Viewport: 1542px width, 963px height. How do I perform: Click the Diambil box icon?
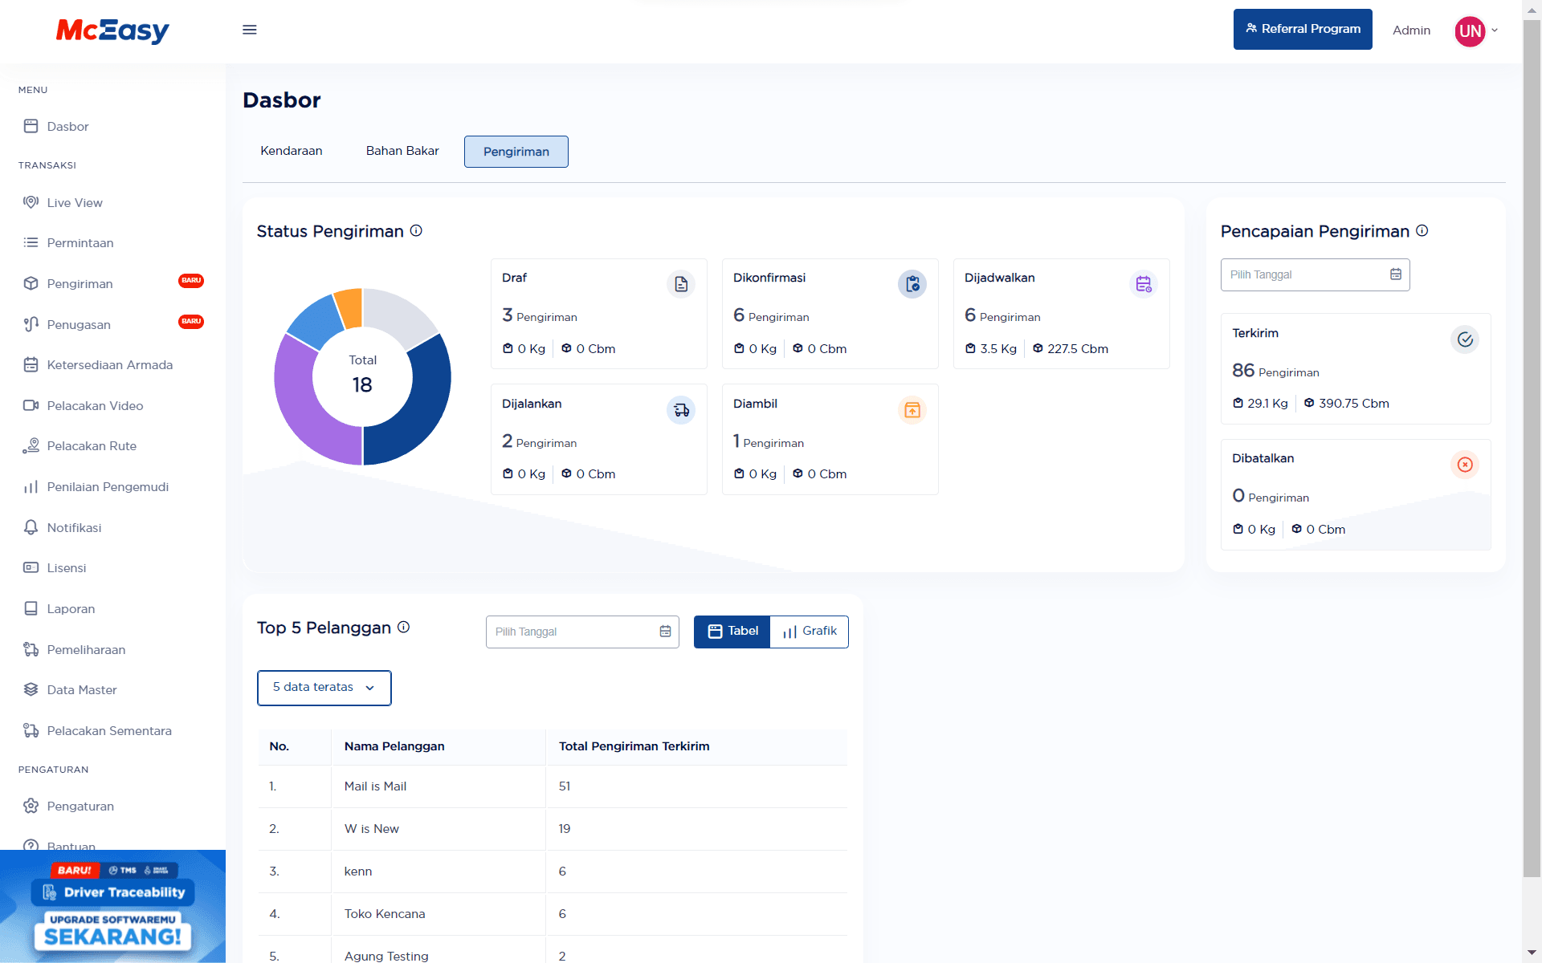click(912, 410)
